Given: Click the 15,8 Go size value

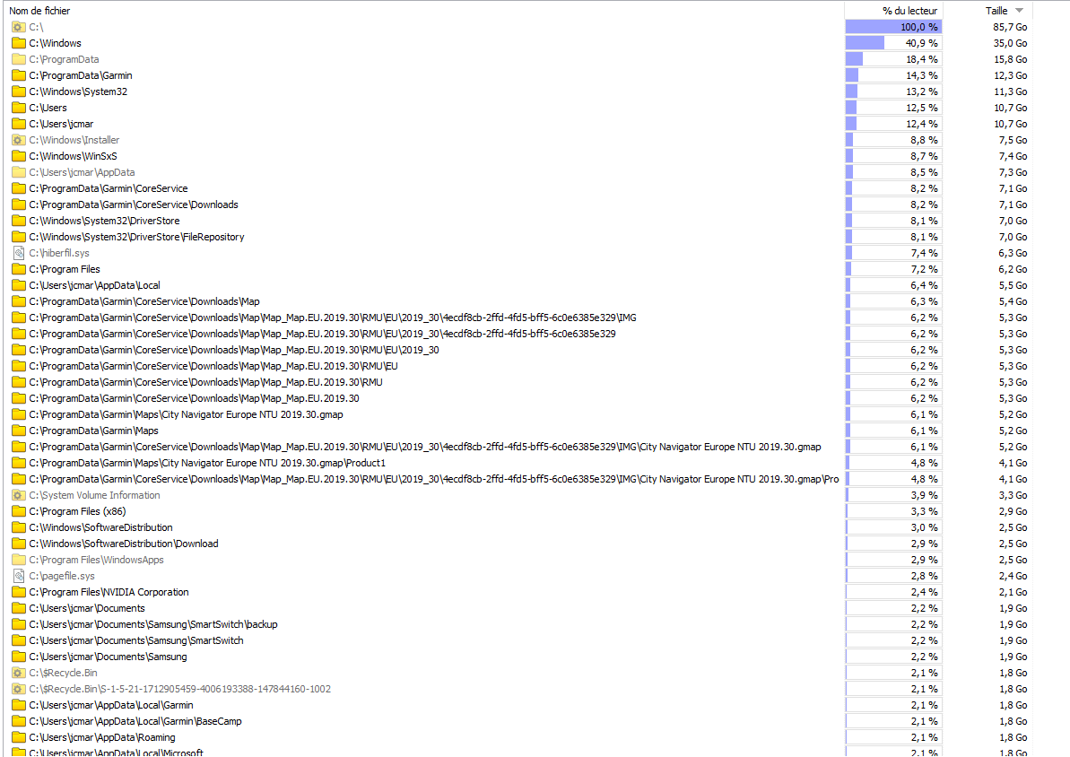Looking at the screenshot, I should click(x=1010, y=59).
